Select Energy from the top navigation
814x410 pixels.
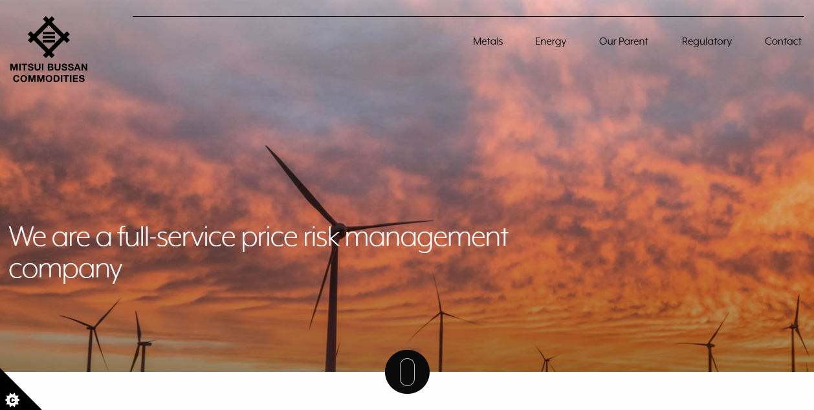[550, 41]
